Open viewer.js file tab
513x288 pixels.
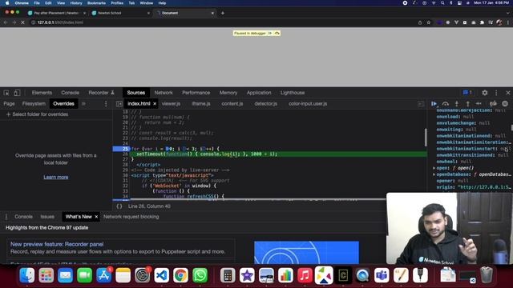pos(171,104)
